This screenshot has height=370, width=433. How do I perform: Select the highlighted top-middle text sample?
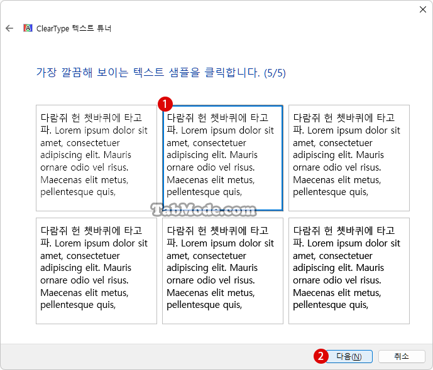[x=223, y=158]
